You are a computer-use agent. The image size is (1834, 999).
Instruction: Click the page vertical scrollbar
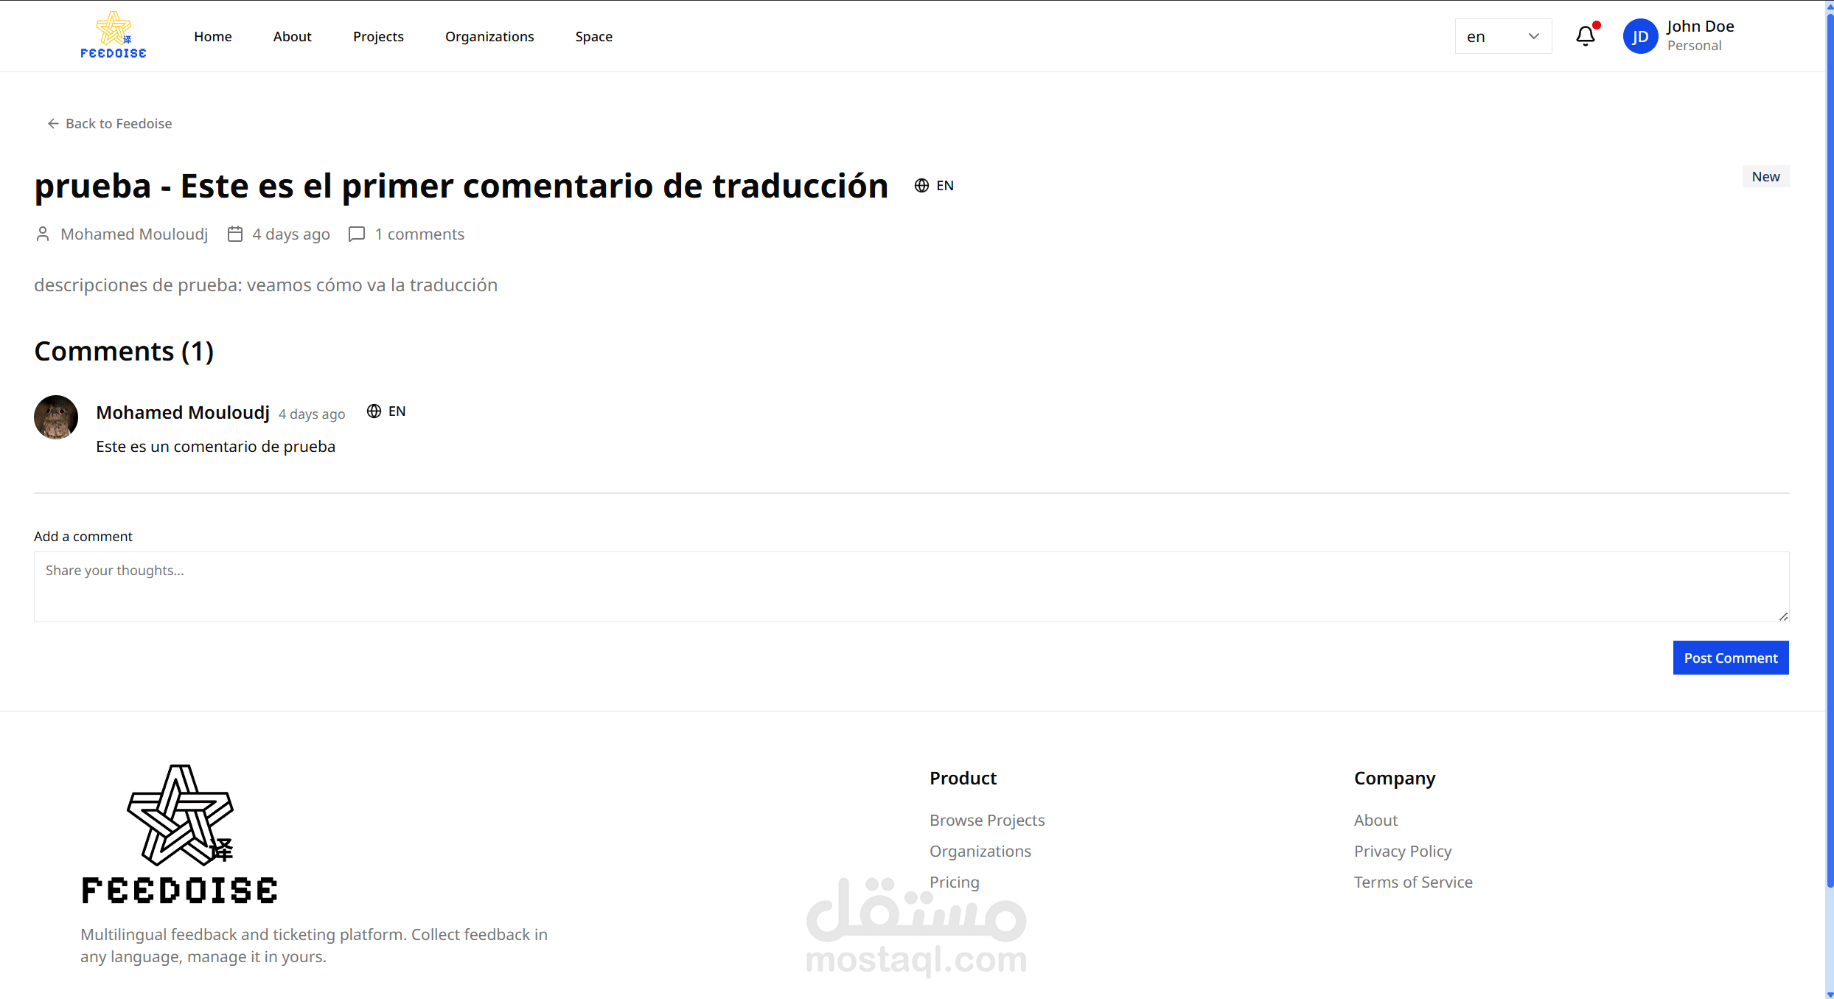(1829, 442)
